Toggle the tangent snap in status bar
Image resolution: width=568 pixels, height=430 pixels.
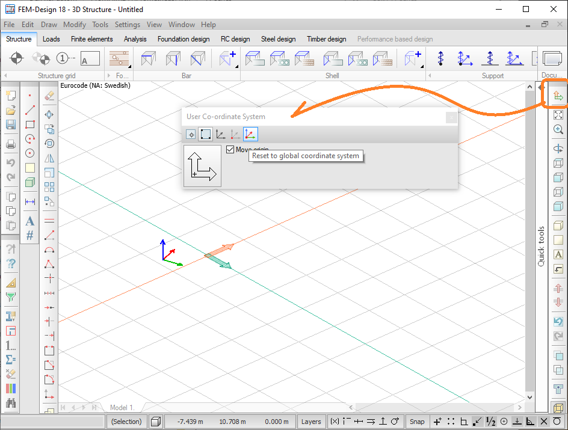tap(557, 422)
